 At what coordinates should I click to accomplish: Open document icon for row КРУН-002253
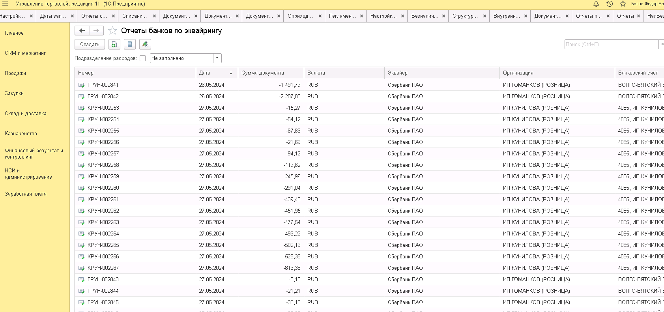coord(81,108)
